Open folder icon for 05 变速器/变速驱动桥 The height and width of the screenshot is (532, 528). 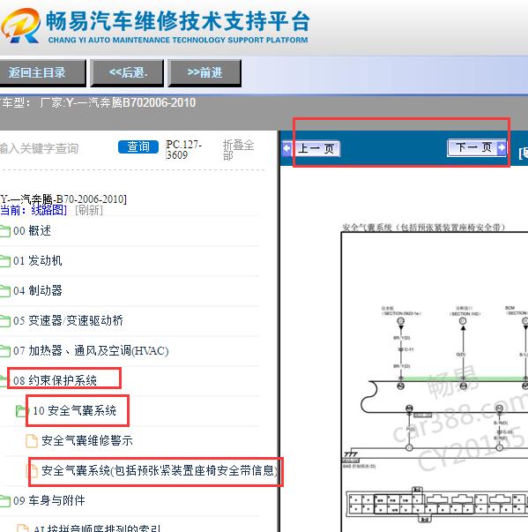[4, 321]
